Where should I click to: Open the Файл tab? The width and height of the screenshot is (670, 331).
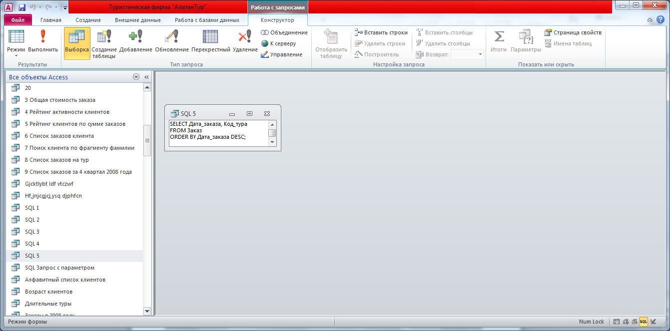click(18, 20)
